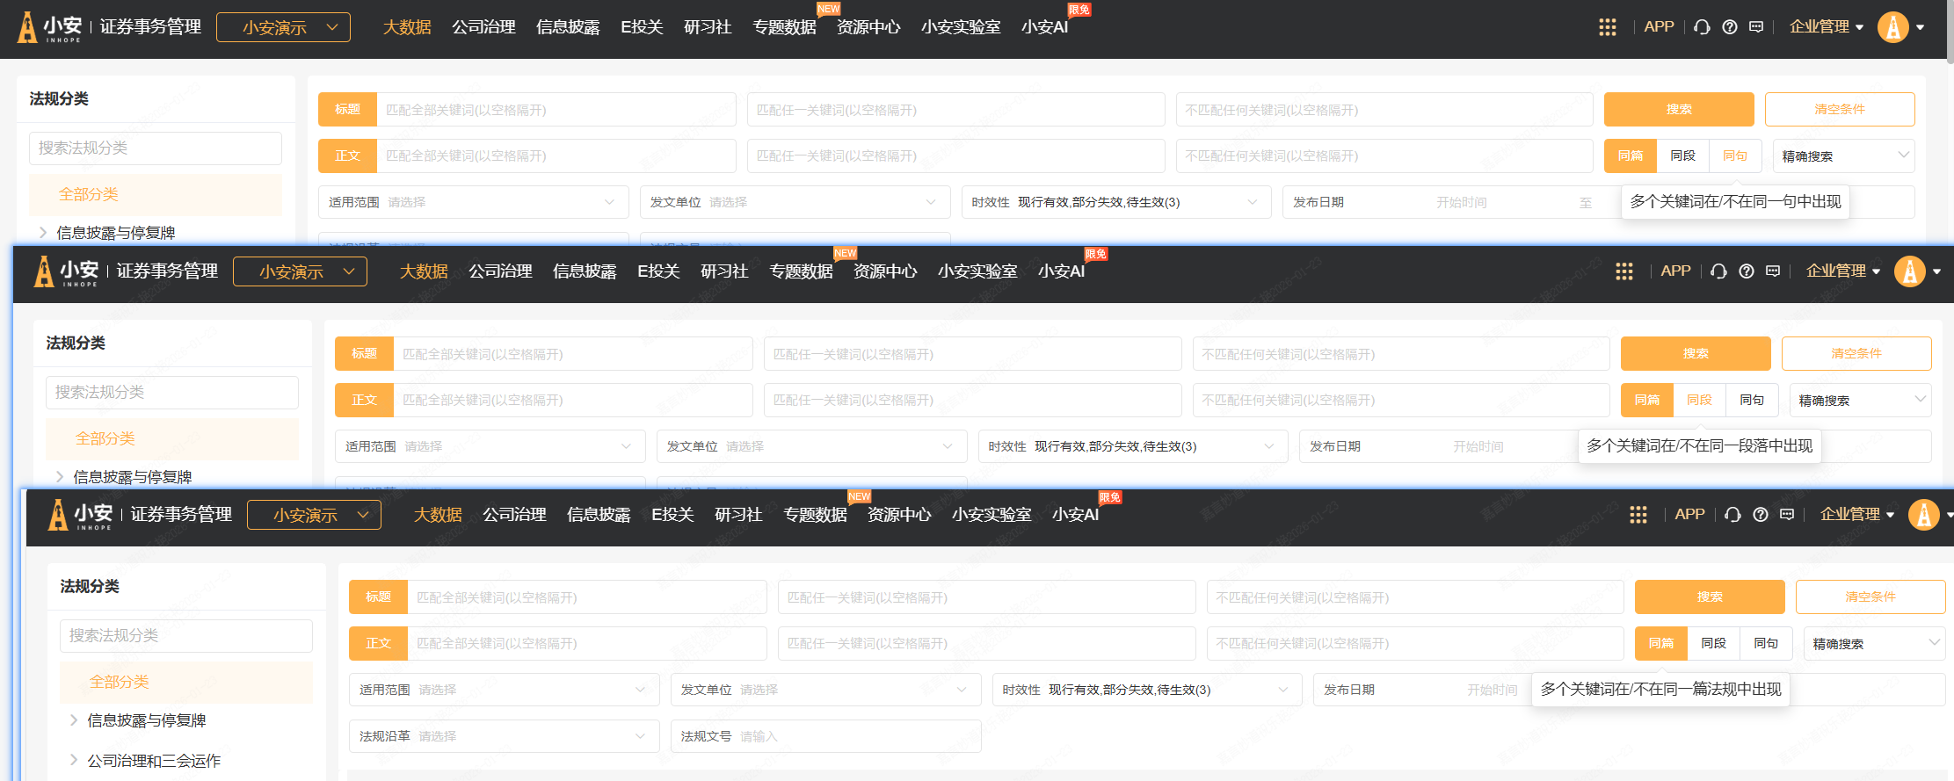The image size is (1954, 781).
Task: Expand 公司治理和三会运作 category in tree
Action: [74, 761]
